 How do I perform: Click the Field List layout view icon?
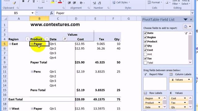click(x=186, y=27)
